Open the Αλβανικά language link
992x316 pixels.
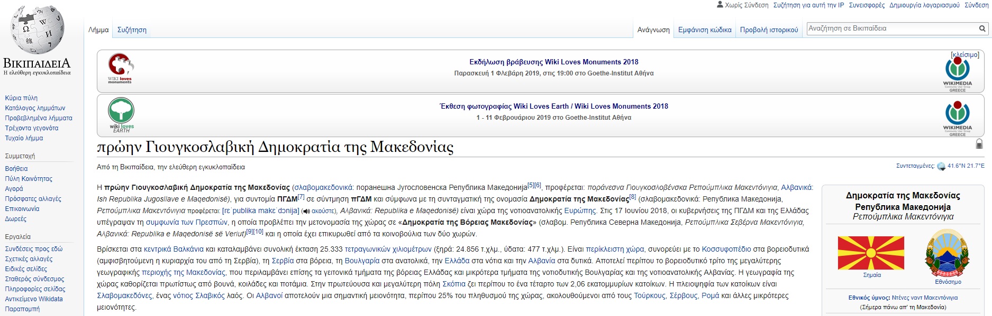point(796,187)
